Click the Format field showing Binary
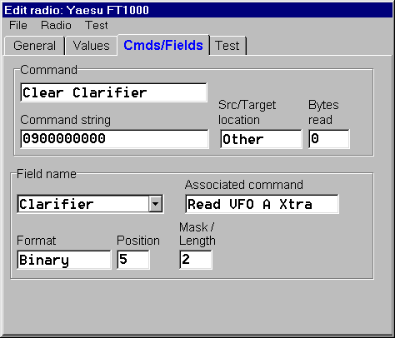Image resolution: width=395 pixels, height=338 pixels. (64, 260)
